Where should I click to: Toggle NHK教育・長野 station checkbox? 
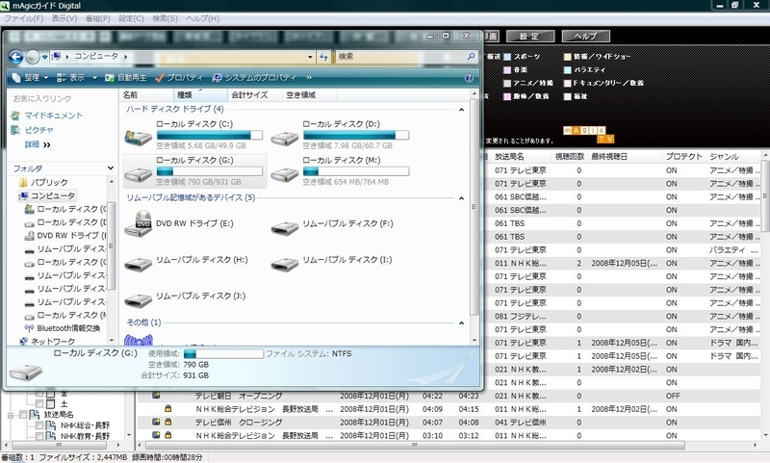click(38, 436)
